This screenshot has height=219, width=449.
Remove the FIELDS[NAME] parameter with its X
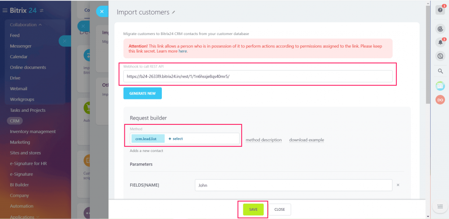tap(398, 185)
